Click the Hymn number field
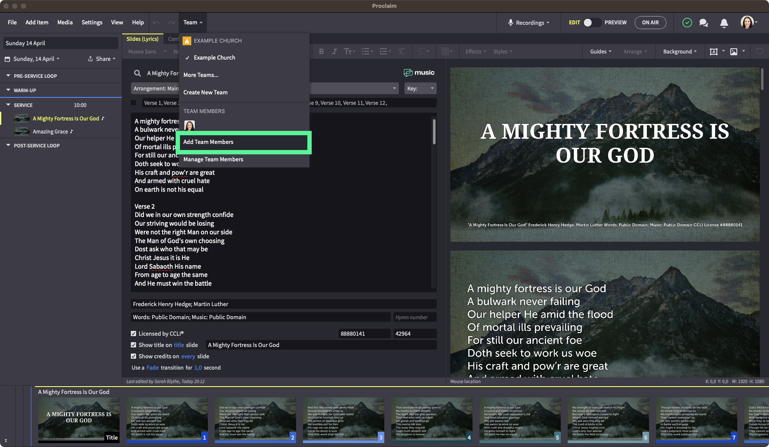Screen dimensions: 769x447 (x=415, y=317)
